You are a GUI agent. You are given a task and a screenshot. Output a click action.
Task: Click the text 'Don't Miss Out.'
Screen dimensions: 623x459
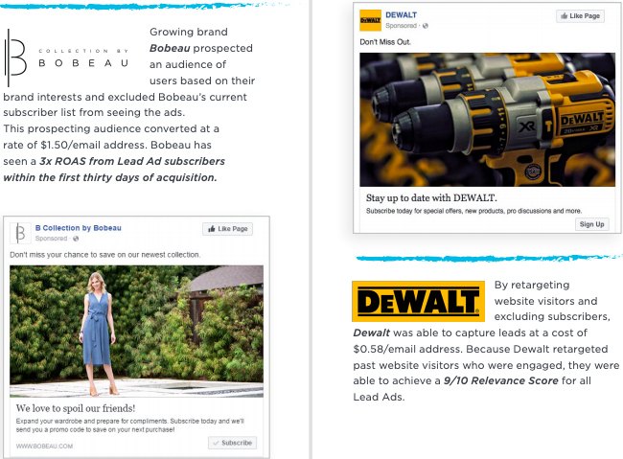pos(385,42)
